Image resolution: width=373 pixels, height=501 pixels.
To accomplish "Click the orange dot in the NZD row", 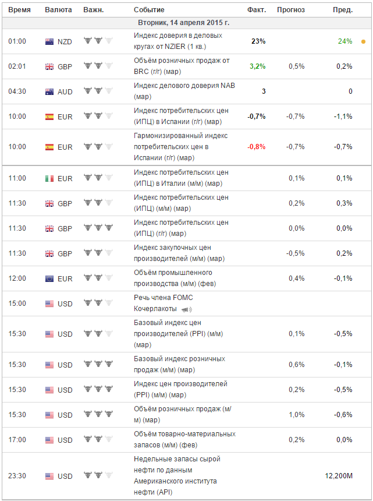I will coord(363,41).
